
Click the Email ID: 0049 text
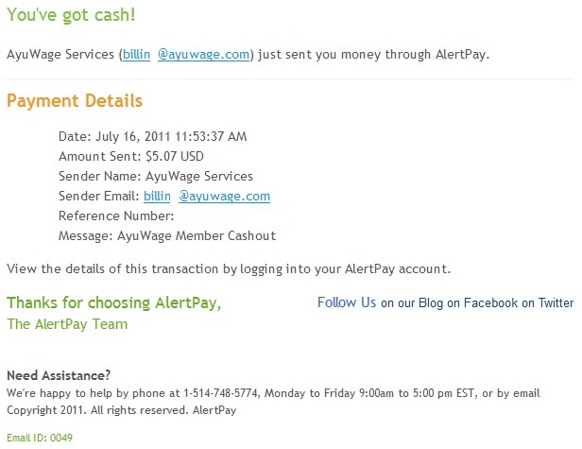(x=40, y=438)
